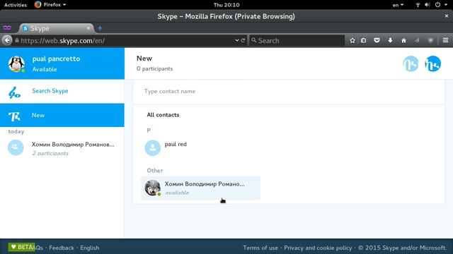Image resolution: width=453 pixels, height=254 pixels.
Task: Click paul red's avatar icon
Action: tap(153, 147)
